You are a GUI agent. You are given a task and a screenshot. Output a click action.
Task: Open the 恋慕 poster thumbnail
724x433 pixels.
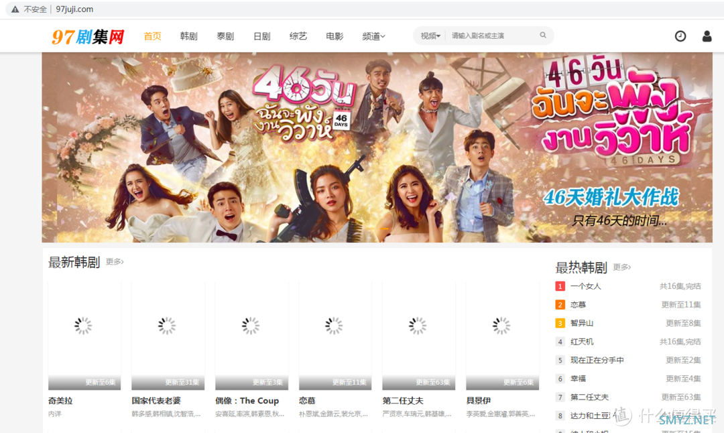pos(335,336)
